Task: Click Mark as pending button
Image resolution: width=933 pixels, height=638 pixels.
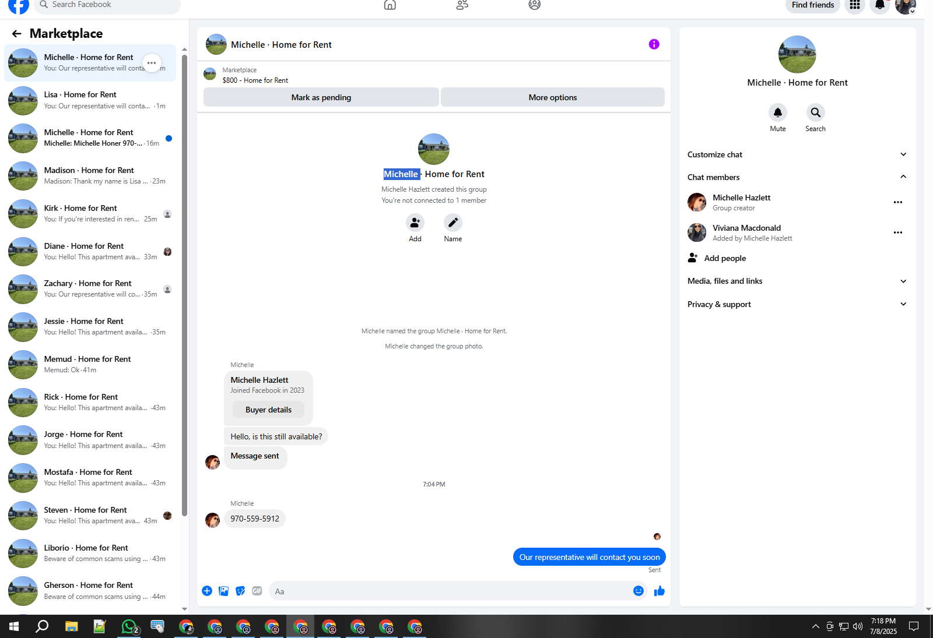Action: pos(321,97)
